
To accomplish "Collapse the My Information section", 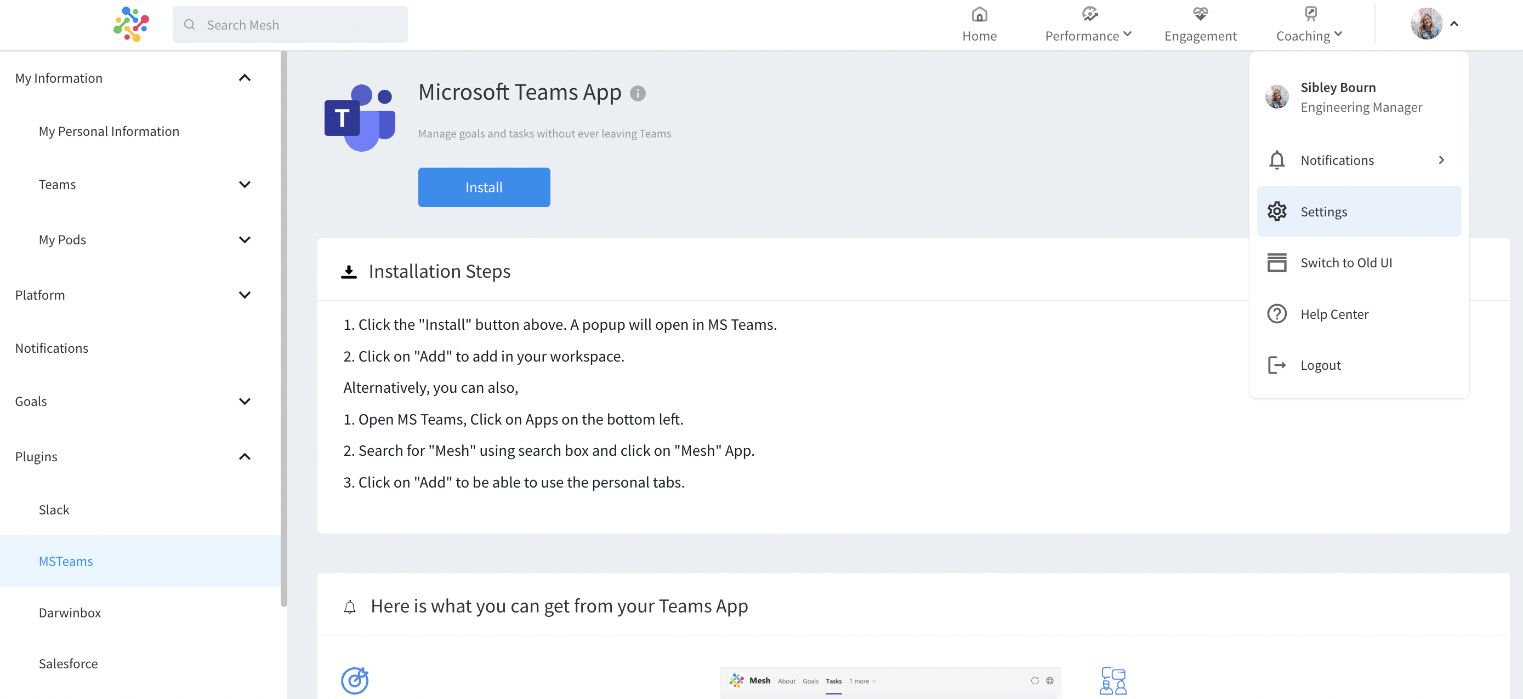I will pyautogui.click(x=244, y=78).
